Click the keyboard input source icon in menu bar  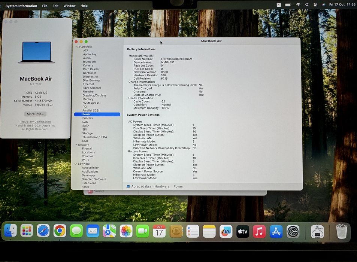click(279, 4)
